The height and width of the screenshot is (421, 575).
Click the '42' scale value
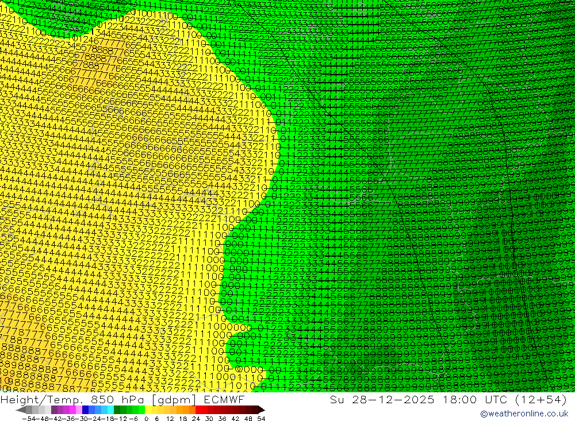tap(235, 419)
